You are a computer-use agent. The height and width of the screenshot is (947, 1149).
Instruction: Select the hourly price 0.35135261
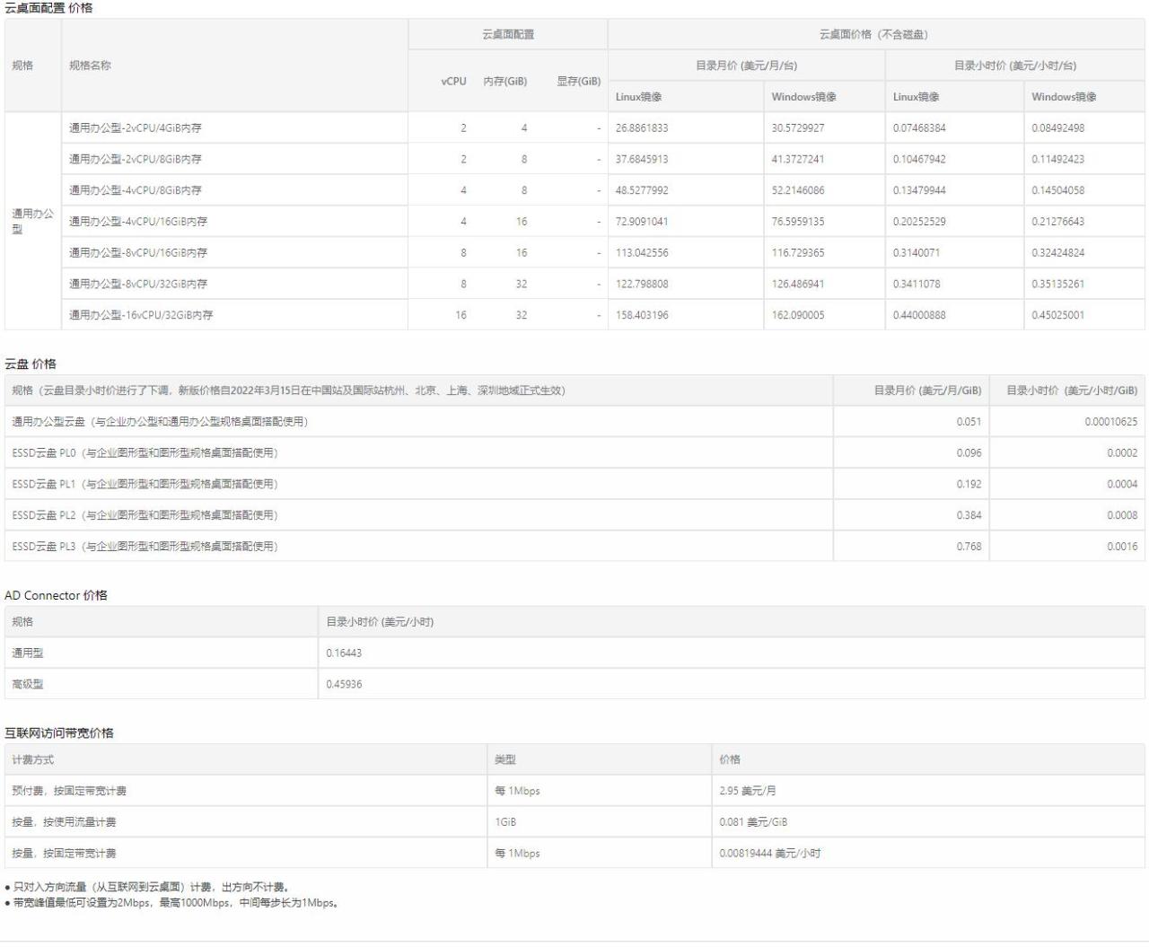(x=1058, y=285)
